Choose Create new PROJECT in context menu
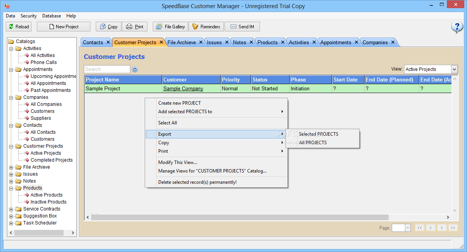This screenshot has width=467, height=252. point(216,103)
